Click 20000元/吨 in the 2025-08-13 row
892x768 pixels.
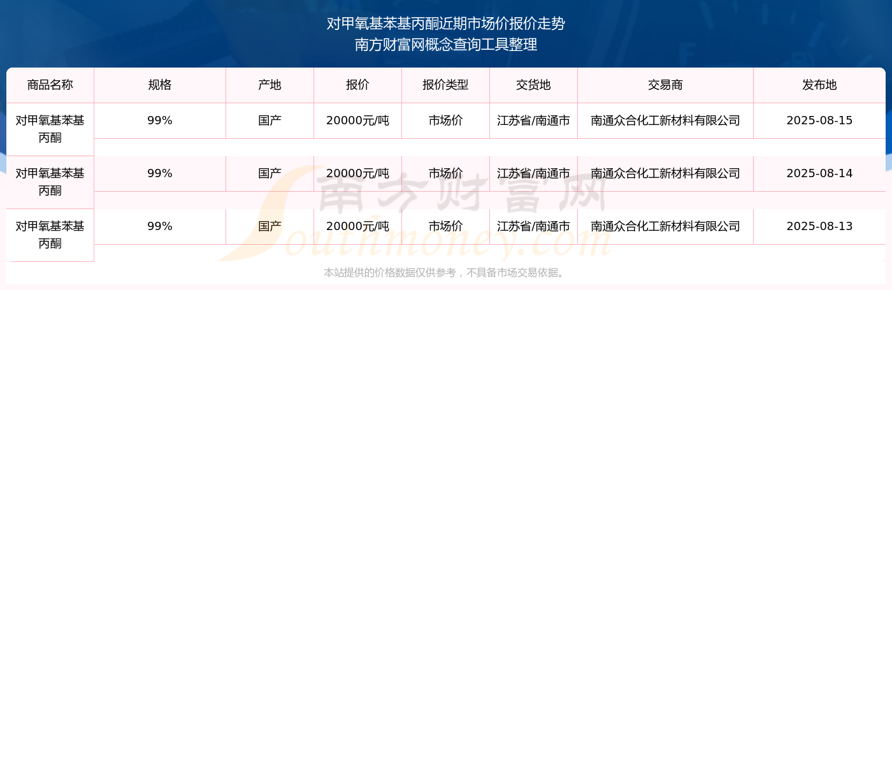coord(358,226)
